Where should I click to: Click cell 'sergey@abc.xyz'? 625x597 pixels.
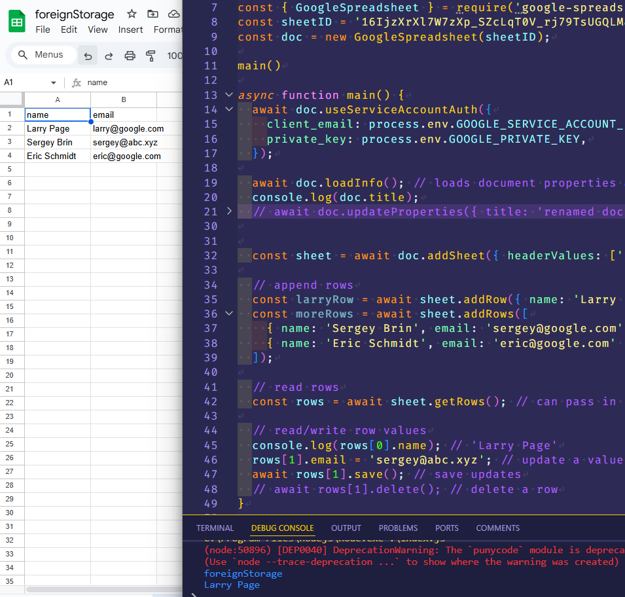click(x=125, y=142)
